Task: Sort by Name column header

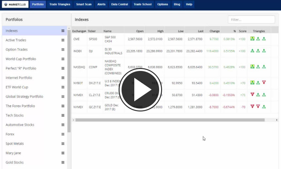Action: (x=113, y=31)
